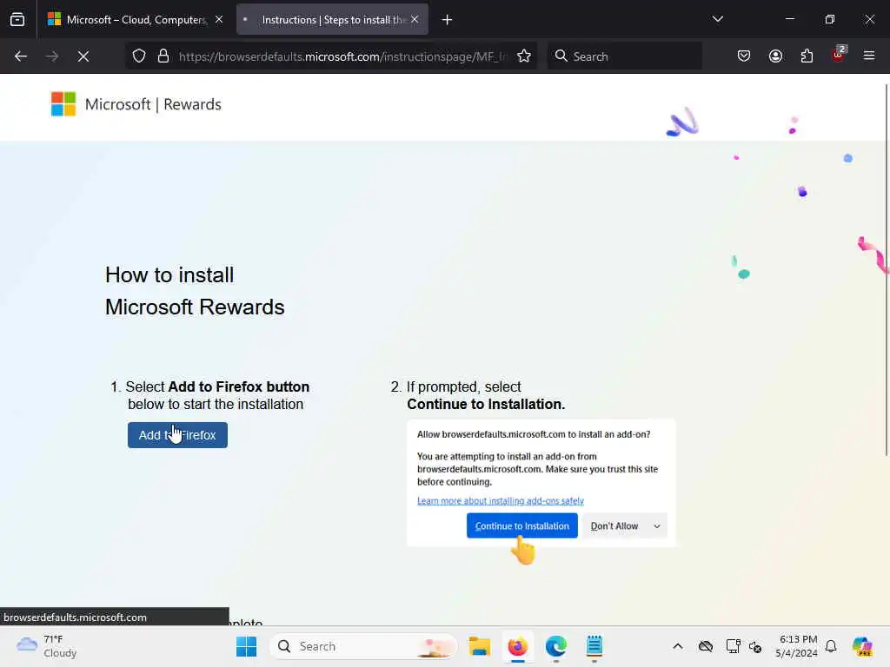Open the Firefox application menu
The image size is (890, 667).
coord(869,56)
